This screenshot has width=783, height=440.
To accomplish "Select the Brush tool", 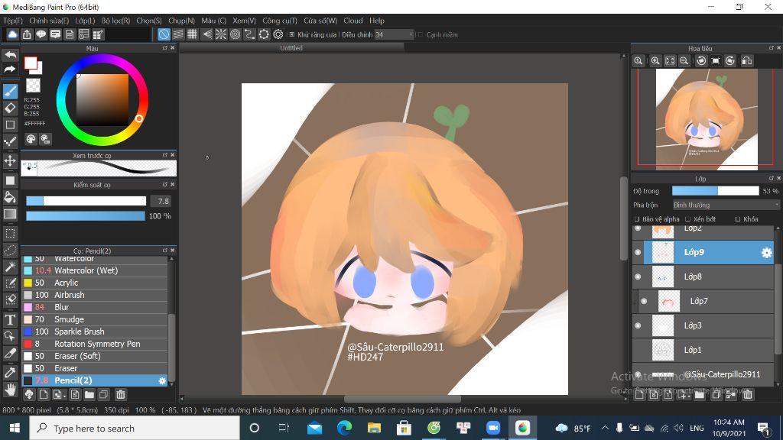I will click(10, 92).
